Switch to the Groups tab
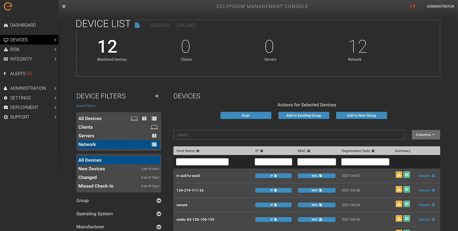The image size is (458, 231). pyautogui.click(x=160, y=25)
